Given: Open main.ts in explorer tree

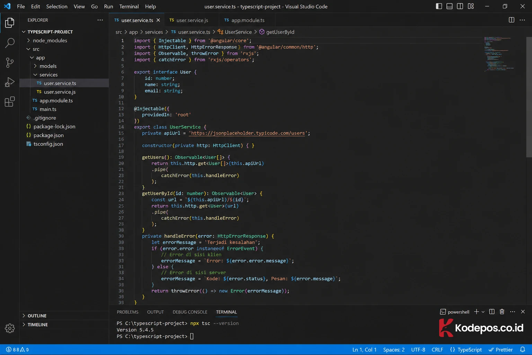Looking at the screenshot, I should 64,109.
